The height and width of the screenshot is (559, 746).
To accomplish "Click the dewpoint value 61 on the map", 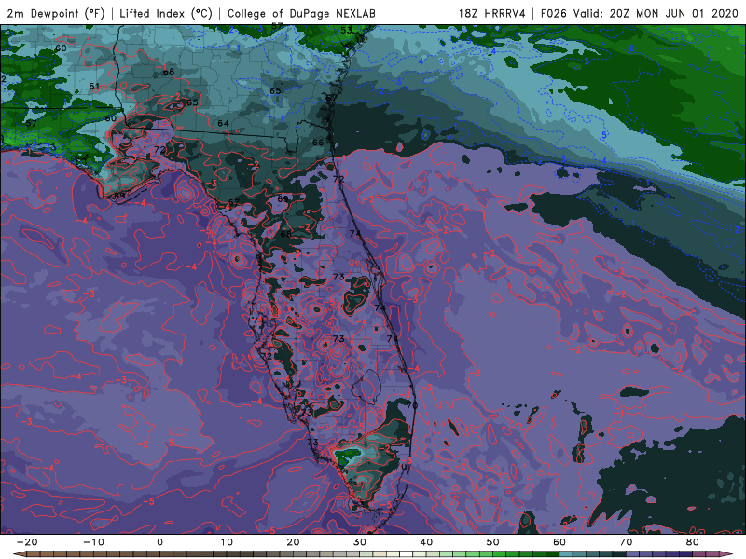I will point(94,86).
